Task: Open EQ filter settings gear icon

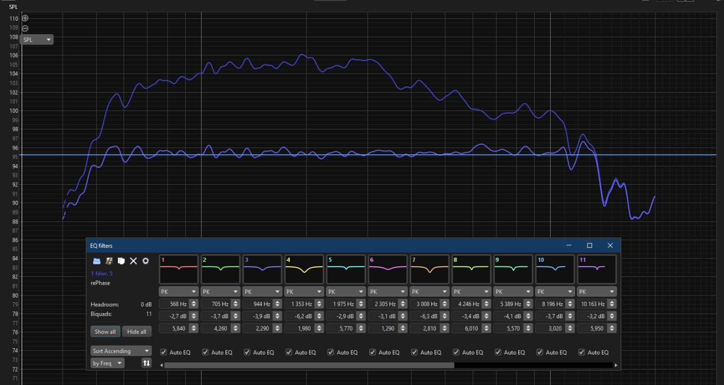Action: tap(146, 261)
